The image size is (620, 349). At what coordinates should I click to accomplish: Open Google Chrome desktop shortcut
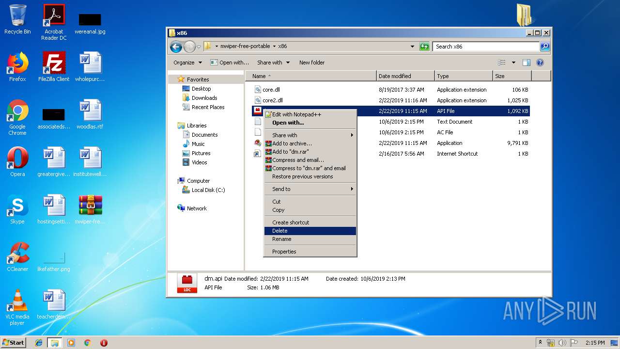tap(17, 117)
